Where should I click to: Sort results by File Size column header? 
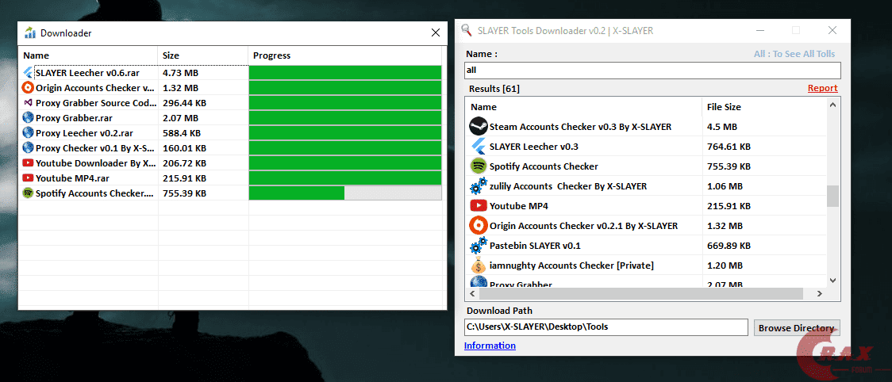coord(764,107)
